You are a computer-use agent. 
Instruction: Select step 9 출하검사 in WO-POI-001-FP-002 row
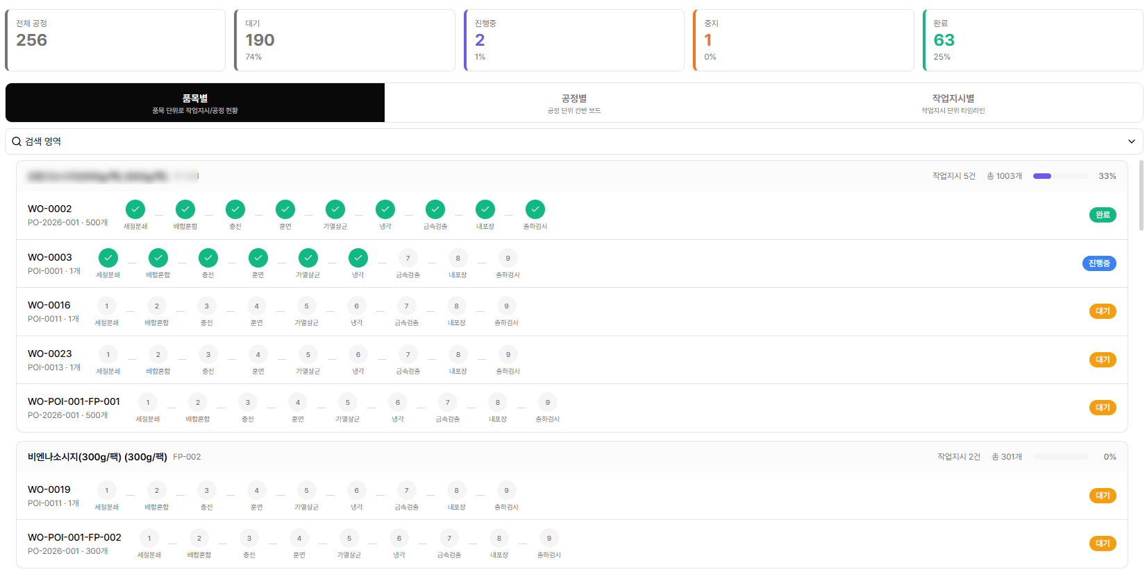click(549, 538)
